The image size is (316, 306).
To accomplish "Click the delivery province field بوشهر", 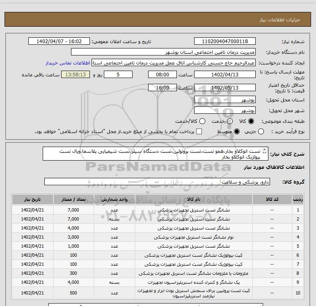I will coord(225,99).
